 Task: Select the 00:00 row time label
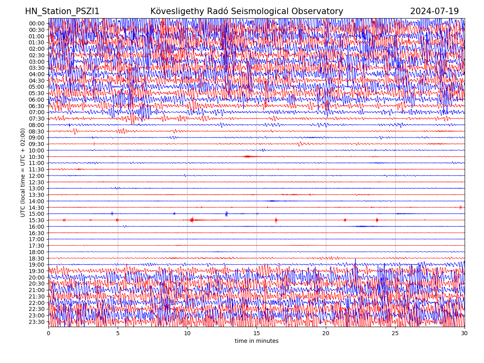pos(36,23)
